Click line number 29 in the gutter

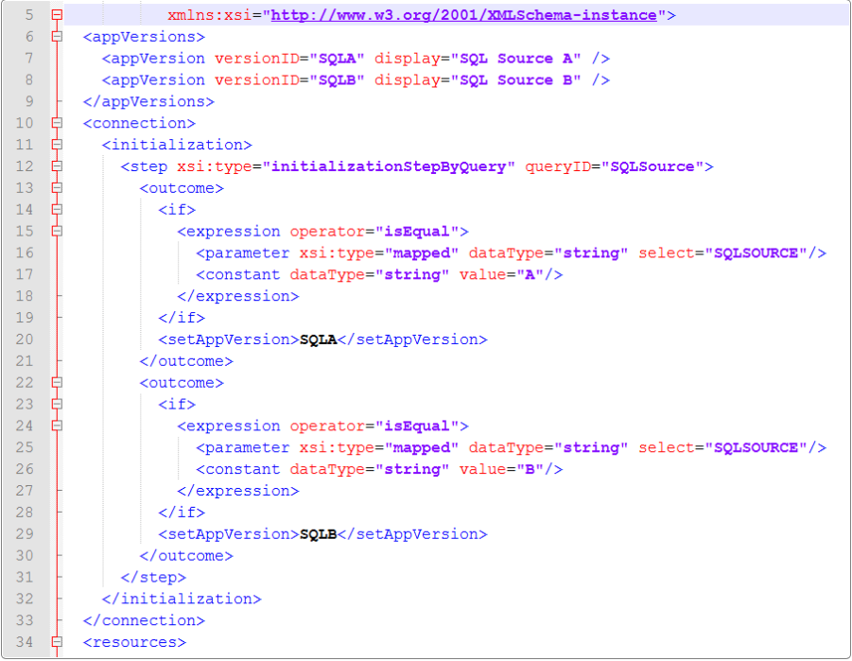click(x=24, y=534)
